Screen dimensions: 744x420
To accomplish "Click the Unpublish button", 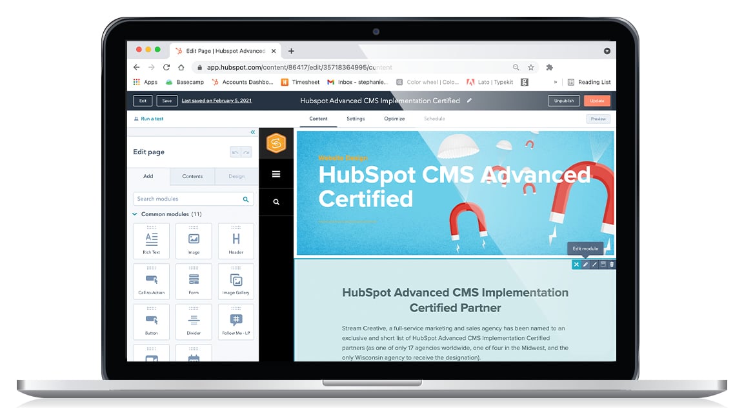I will (x=564, y=101).
